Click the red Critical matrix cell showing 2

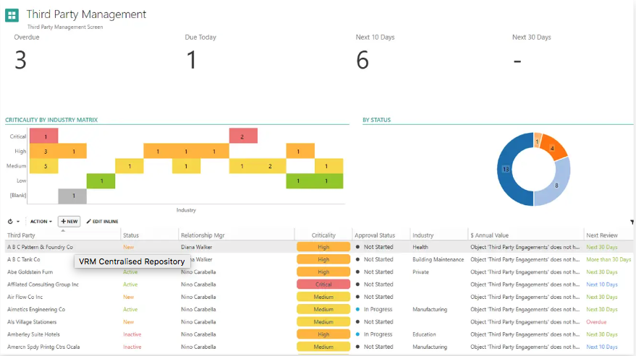pyautogui.click(x=243, y=136)
